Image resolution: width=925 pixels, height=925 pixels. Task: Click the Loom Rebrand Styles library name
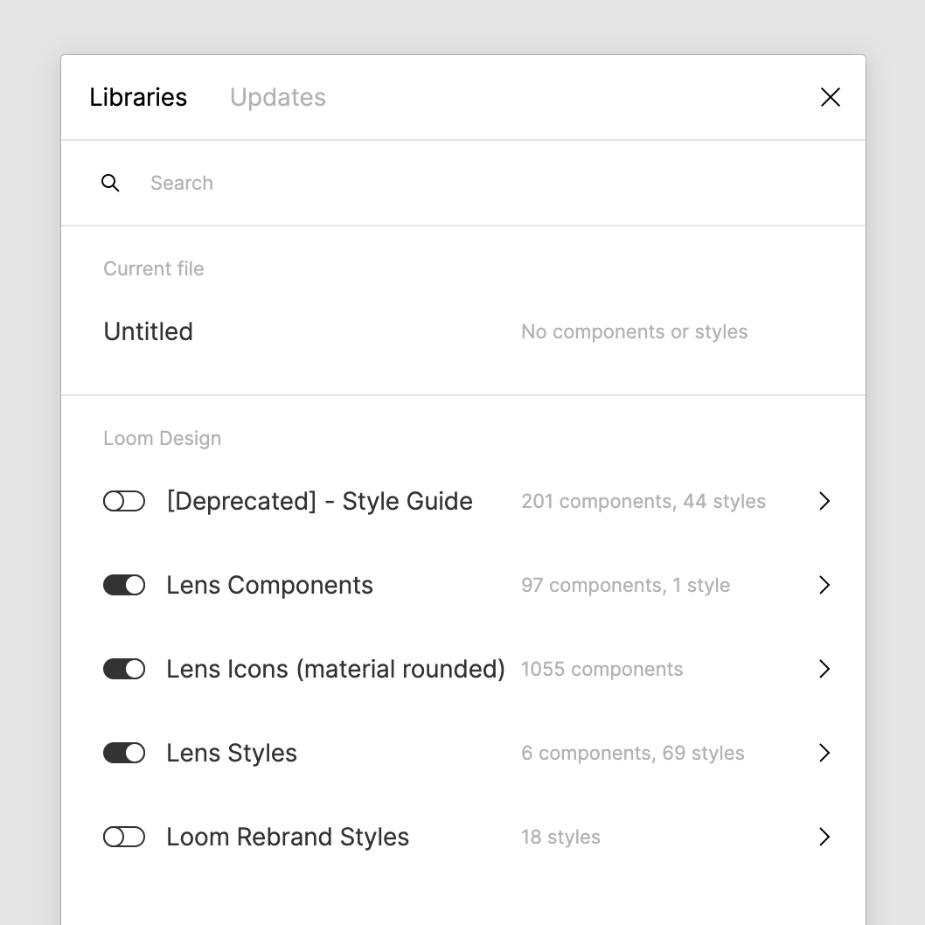click(x=288, y=837)
